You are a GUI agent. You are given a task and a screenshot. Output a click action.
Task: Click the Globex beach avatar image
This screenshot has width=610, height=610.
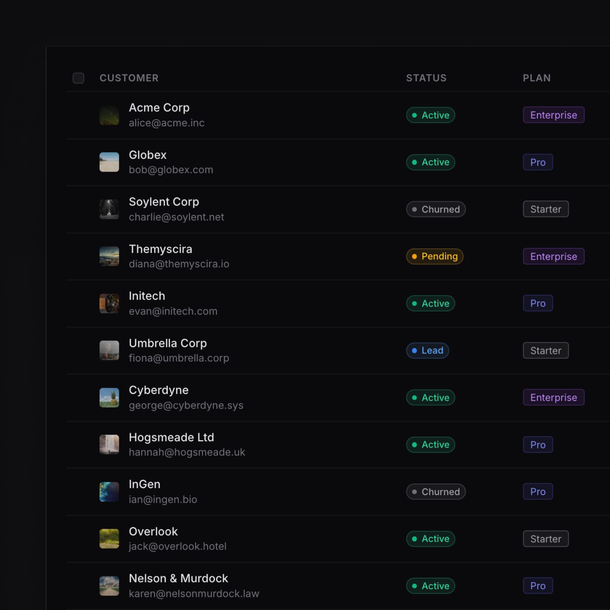tap(109, 162)
